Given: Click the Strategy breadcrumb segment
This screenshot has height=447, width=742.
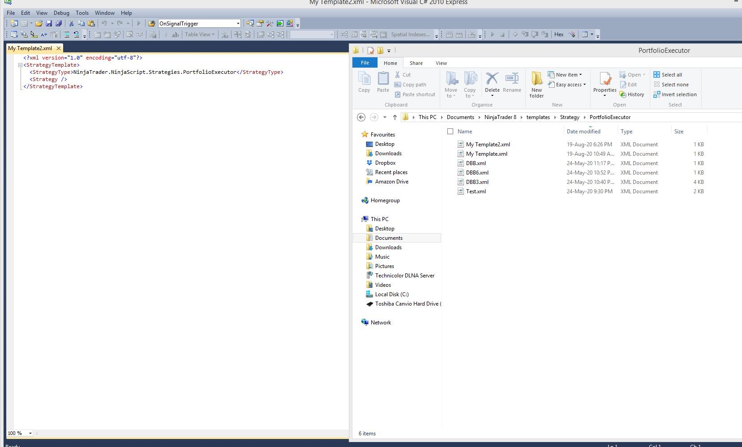Looking at the screenshot, I should [x=570, y=117].
